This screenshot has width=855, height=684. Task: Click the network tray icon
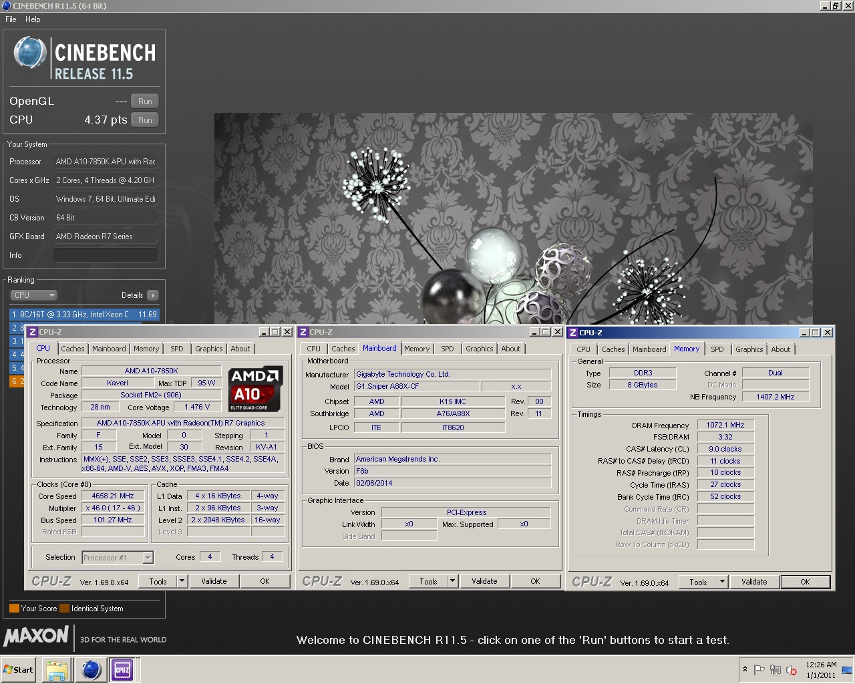[776, 670]
